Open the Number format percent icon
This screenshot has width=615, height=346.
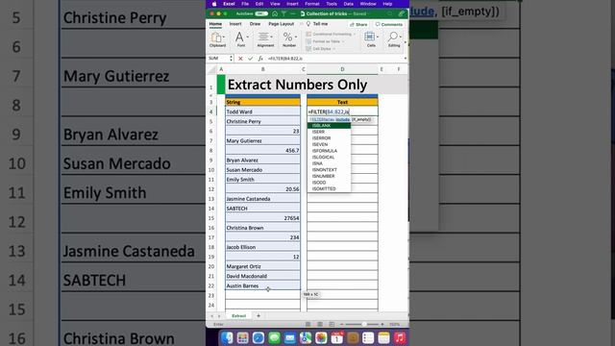[288, 37]
